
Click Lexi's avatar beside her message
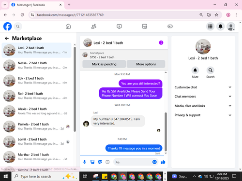[86, 124]
